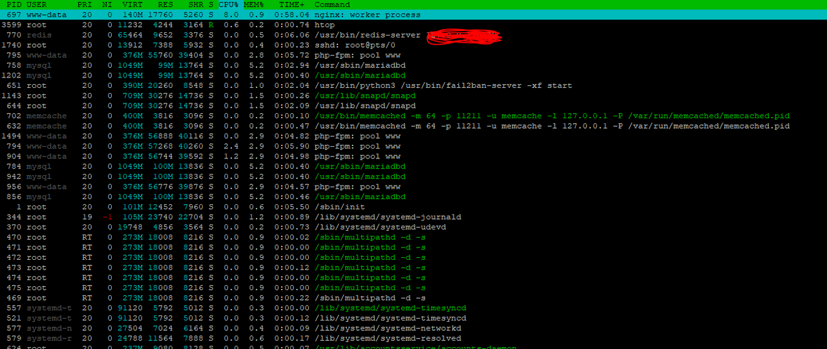Select the multipathd row with PID 473
This screenshot has height=349, width=827.
[x=413, y=268]
